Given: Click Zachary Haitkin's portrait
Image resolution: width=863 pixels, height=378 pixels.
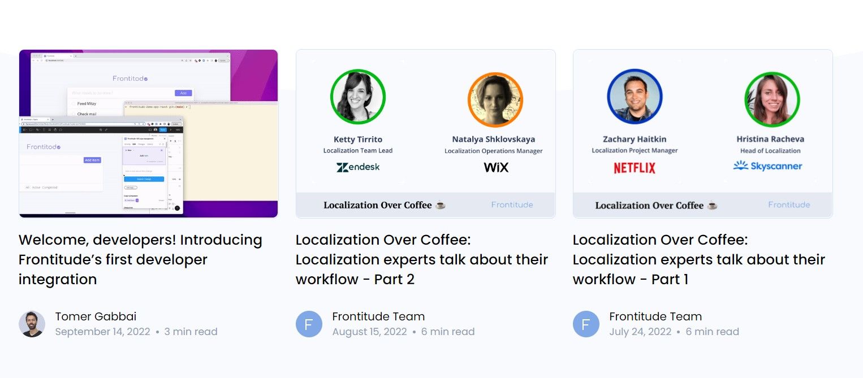Looking at the screenshot, I should tap(635, 97).
